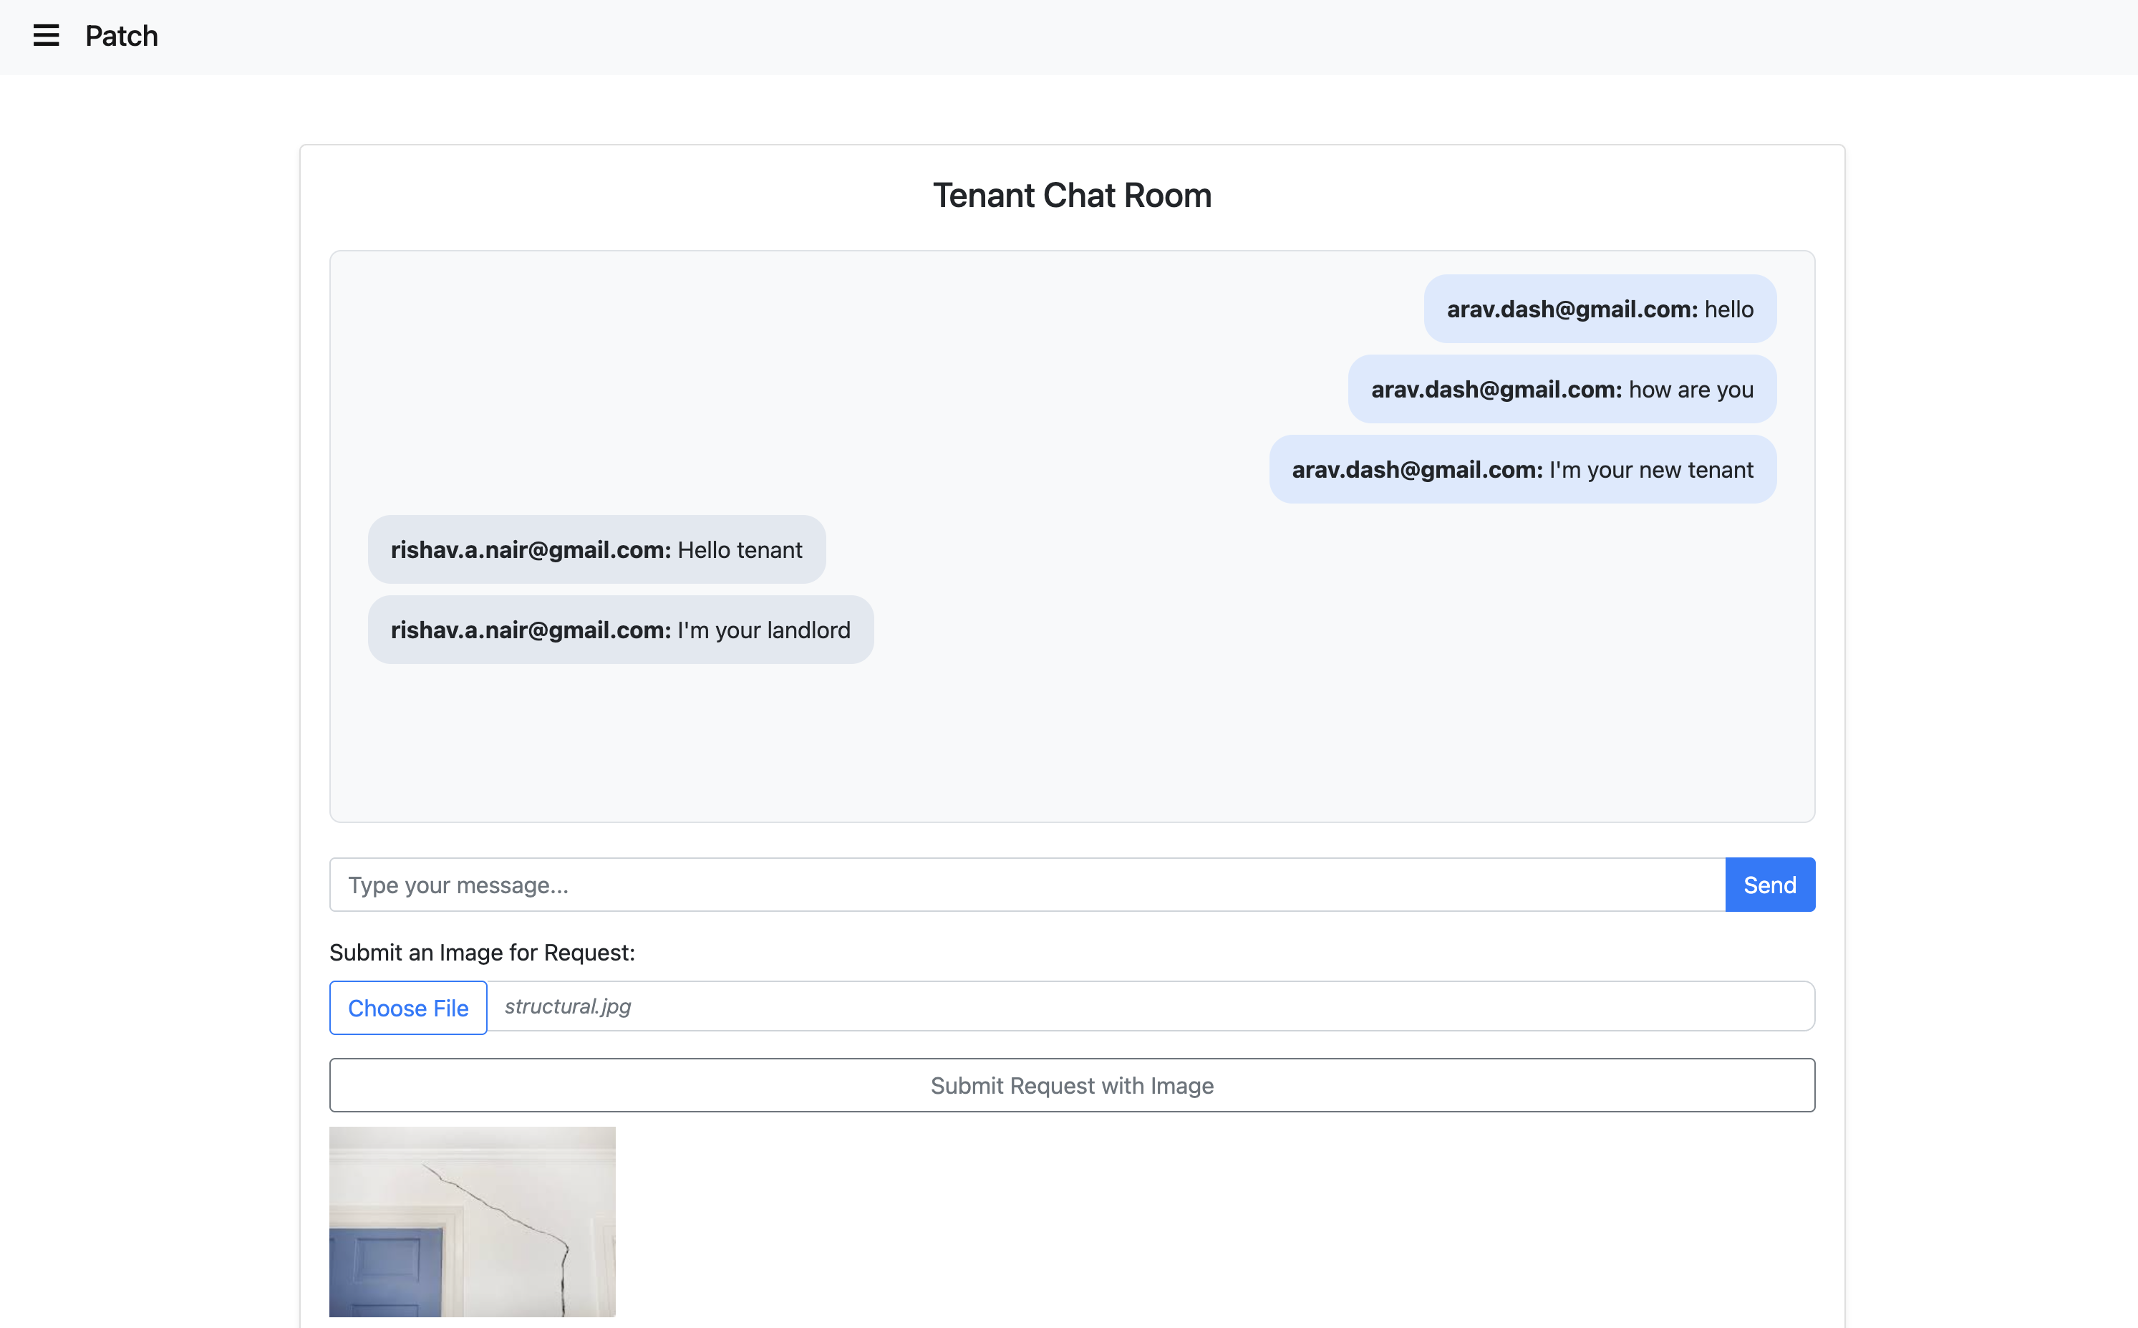Click the Patch brand link
The image size is (2138, 1328).
pyautogui.click(x=121, y=36)
